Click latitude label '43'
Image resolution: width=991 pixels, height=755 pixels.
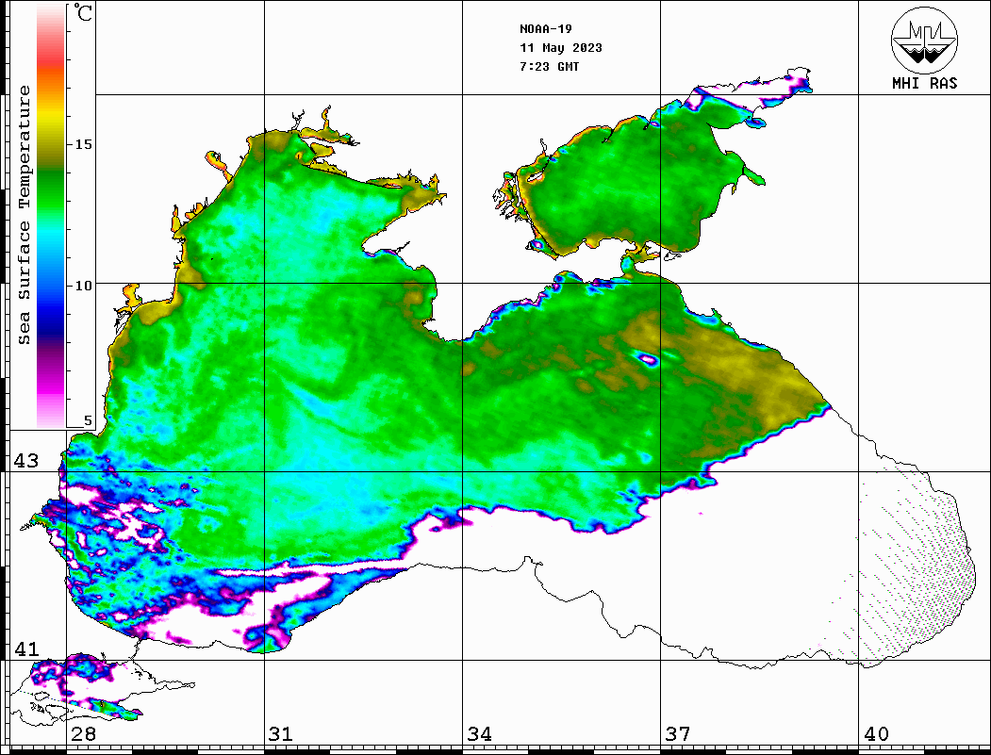(x=26, y=461)
